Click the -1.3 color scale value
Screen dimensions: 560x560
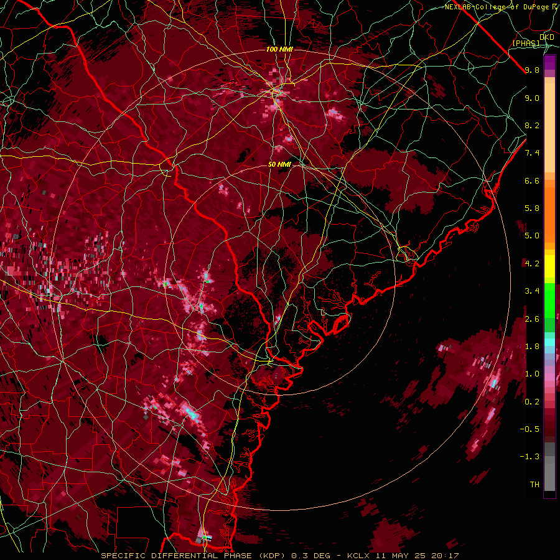pyautogui.click(x=530, y=457)
